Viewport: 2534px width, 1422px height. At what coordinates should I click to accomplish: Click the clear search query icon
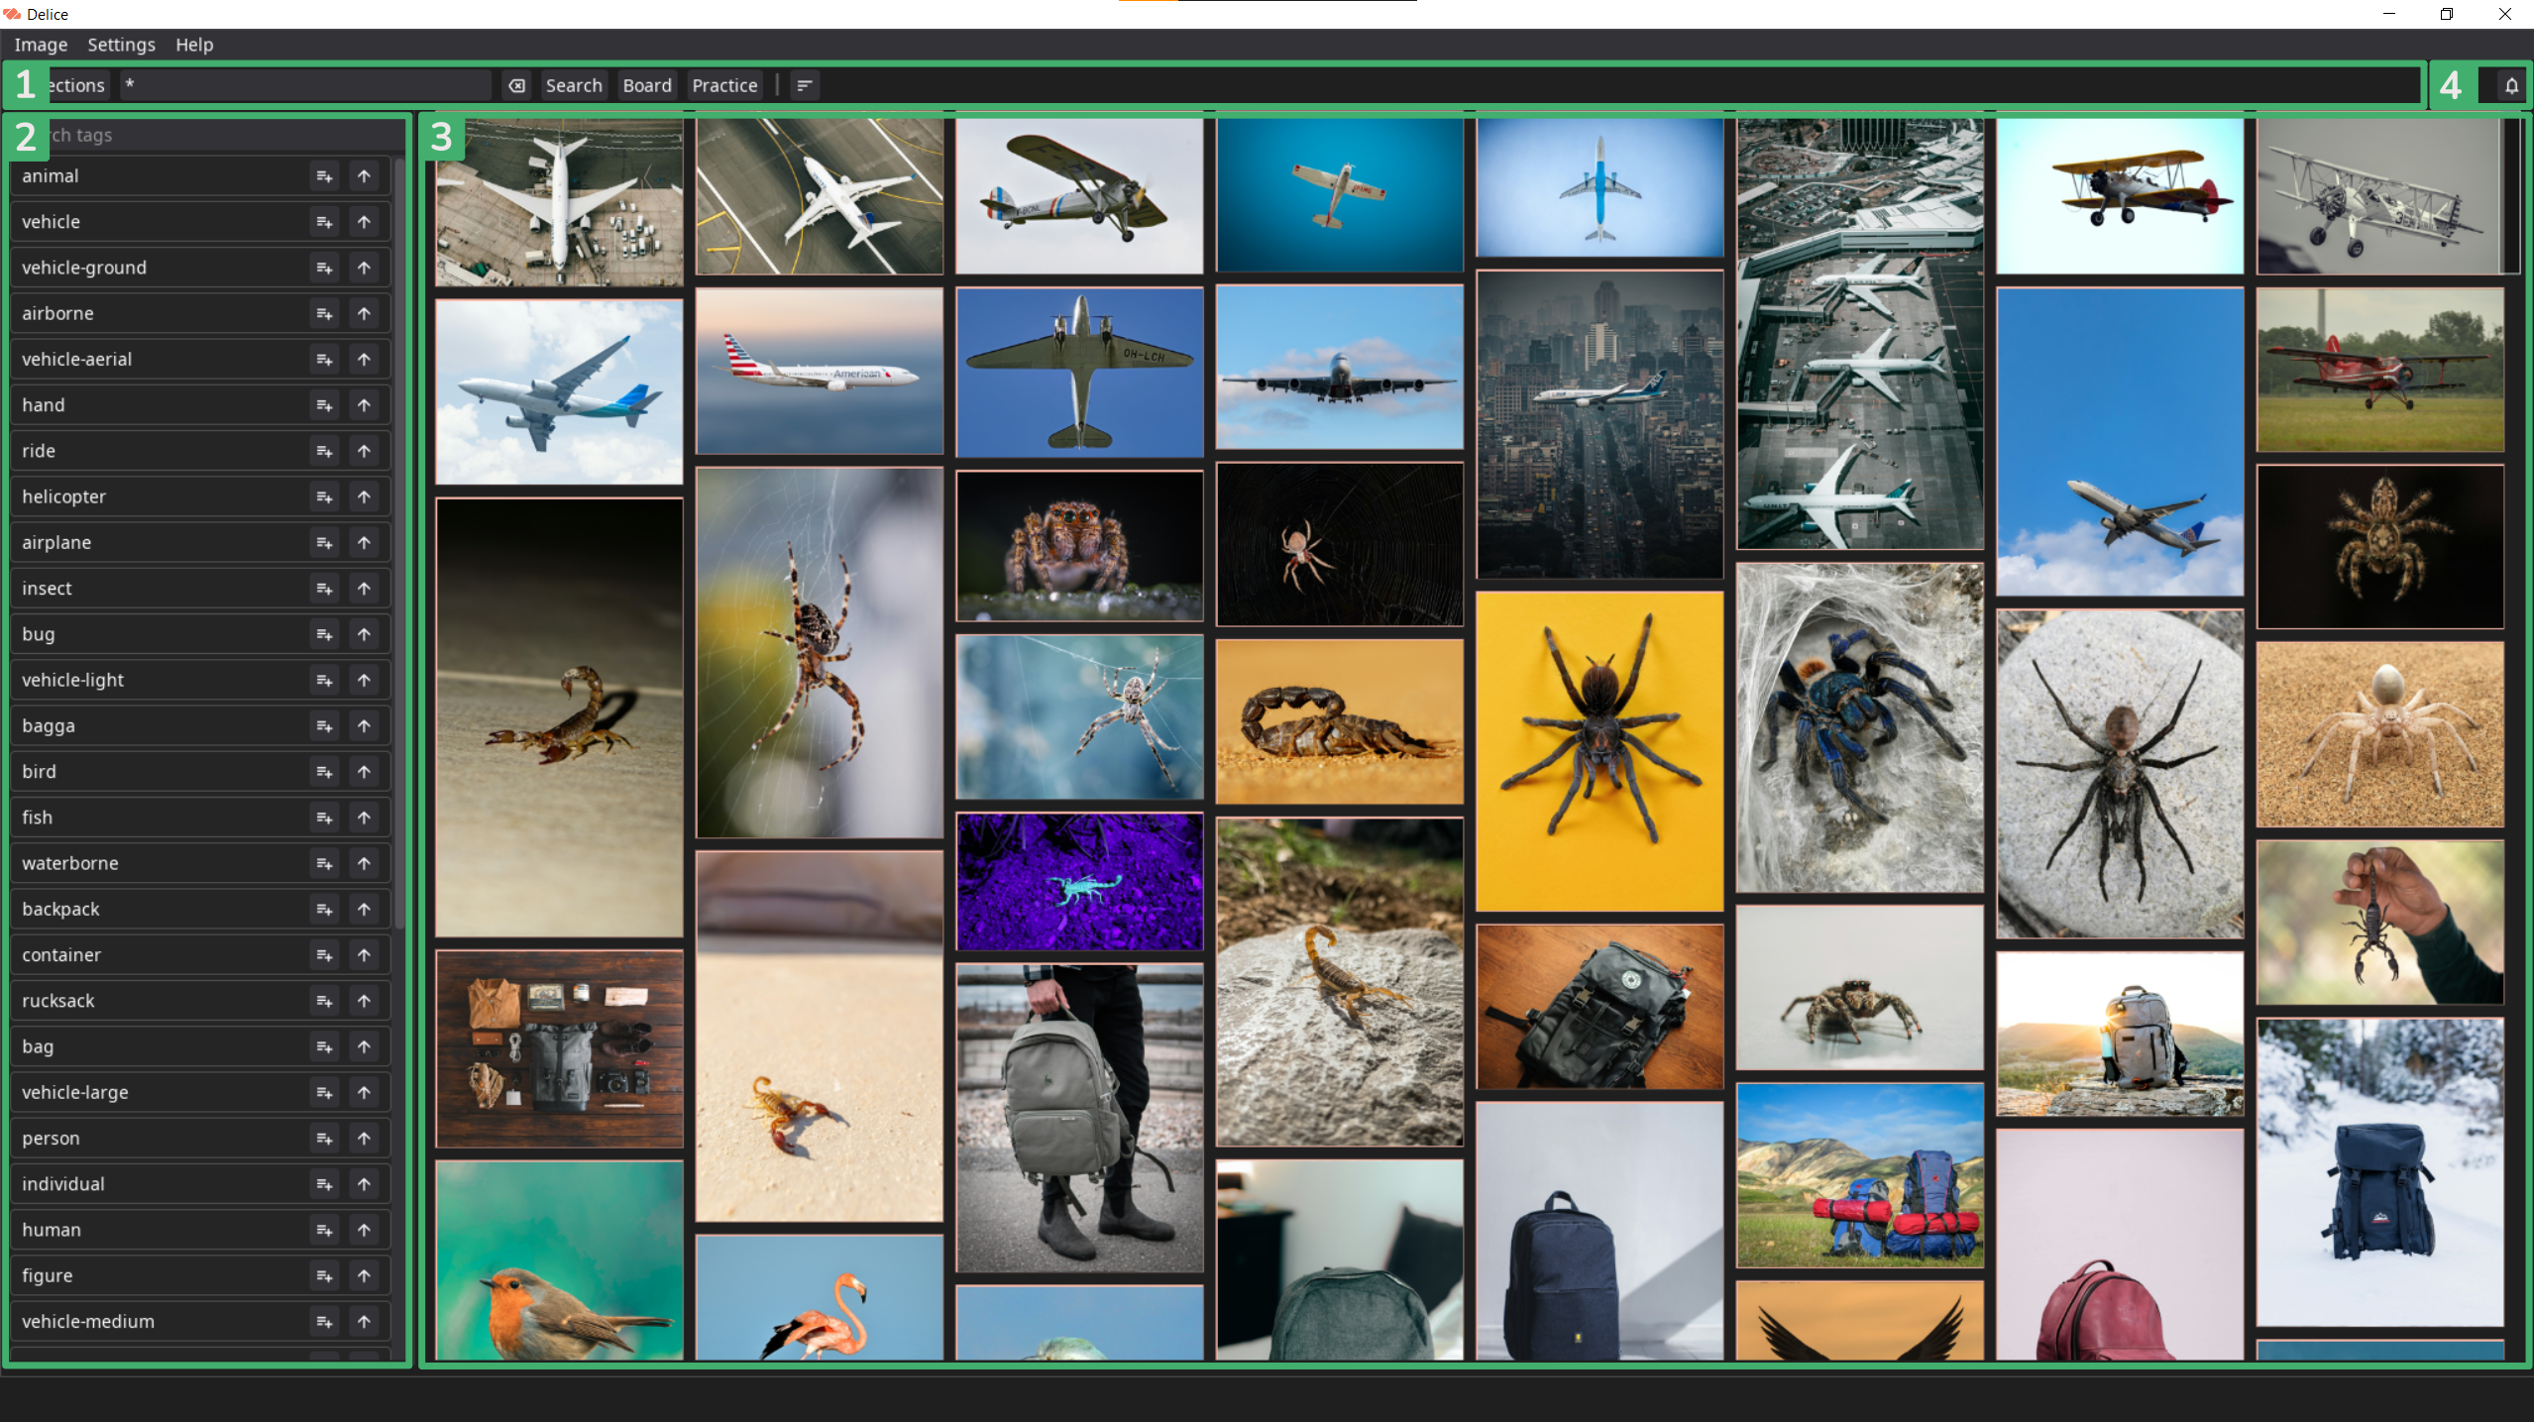click(516, 85)
